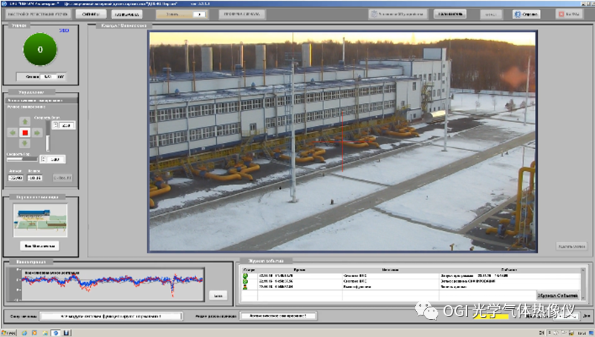Exit the application via red X button
The image size is (595, 337).
pos(569,14)
